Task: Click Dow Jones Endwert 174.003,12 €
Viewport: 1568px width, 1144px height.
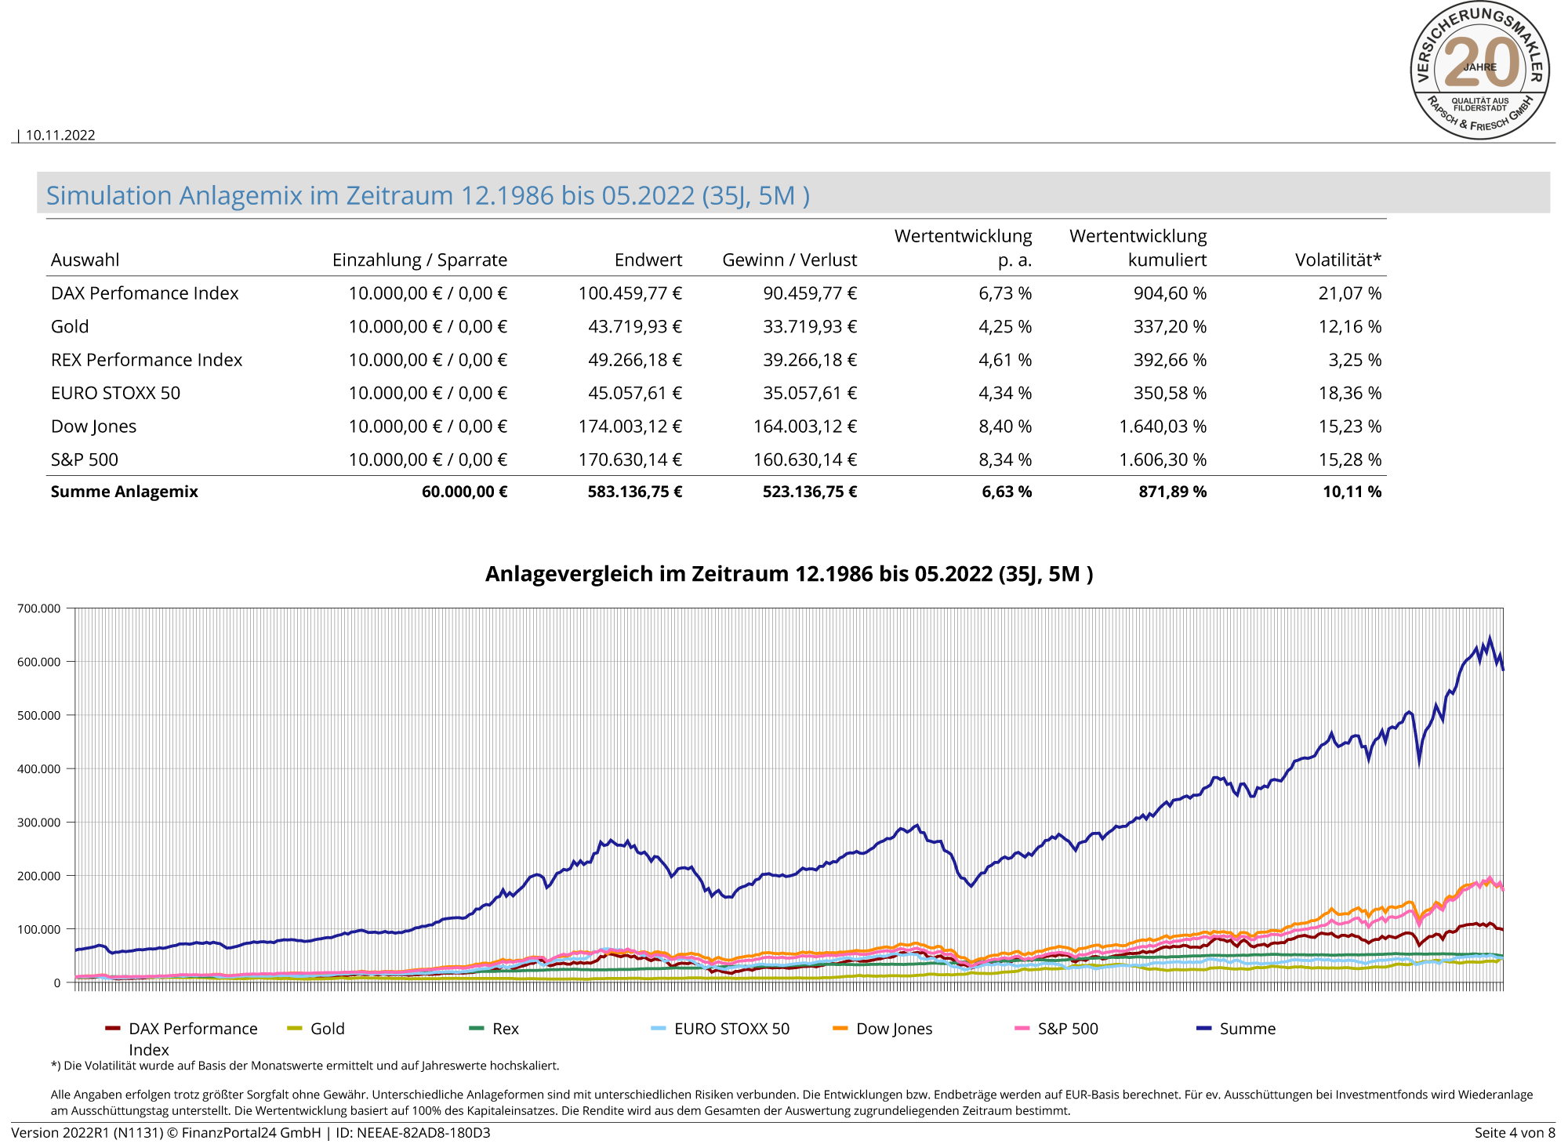Action: coord(630,427)
